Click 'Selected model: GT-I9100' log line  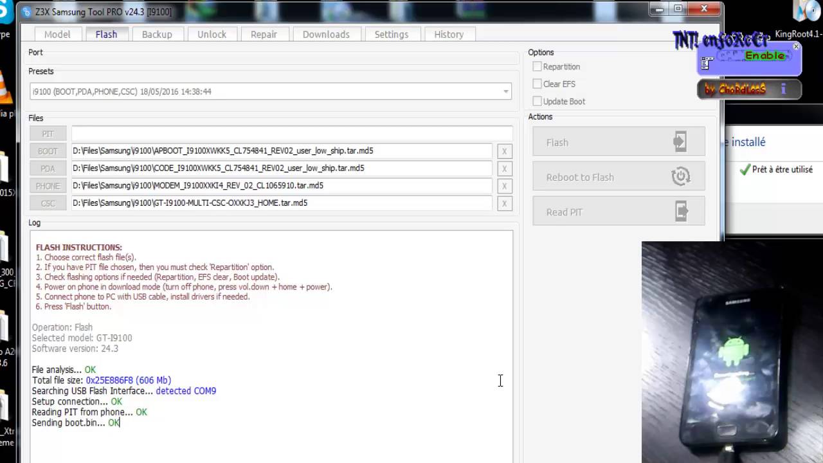(x=82, y=338)
